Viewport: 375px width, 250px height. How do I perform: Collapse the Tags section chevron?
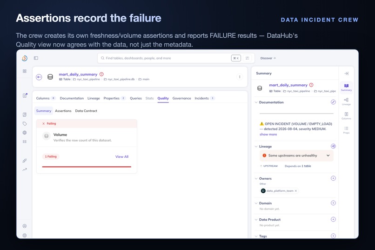[256, 236]
